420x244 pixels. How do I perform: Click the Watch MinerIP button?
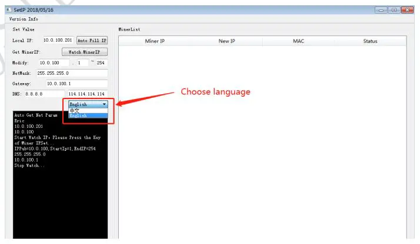point(85,52)
